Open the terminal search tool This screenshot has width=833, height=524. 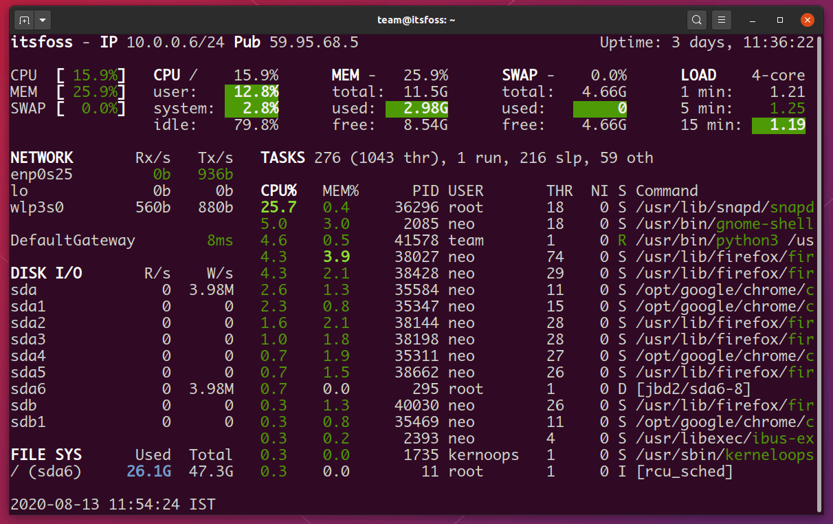coord(696,20)
